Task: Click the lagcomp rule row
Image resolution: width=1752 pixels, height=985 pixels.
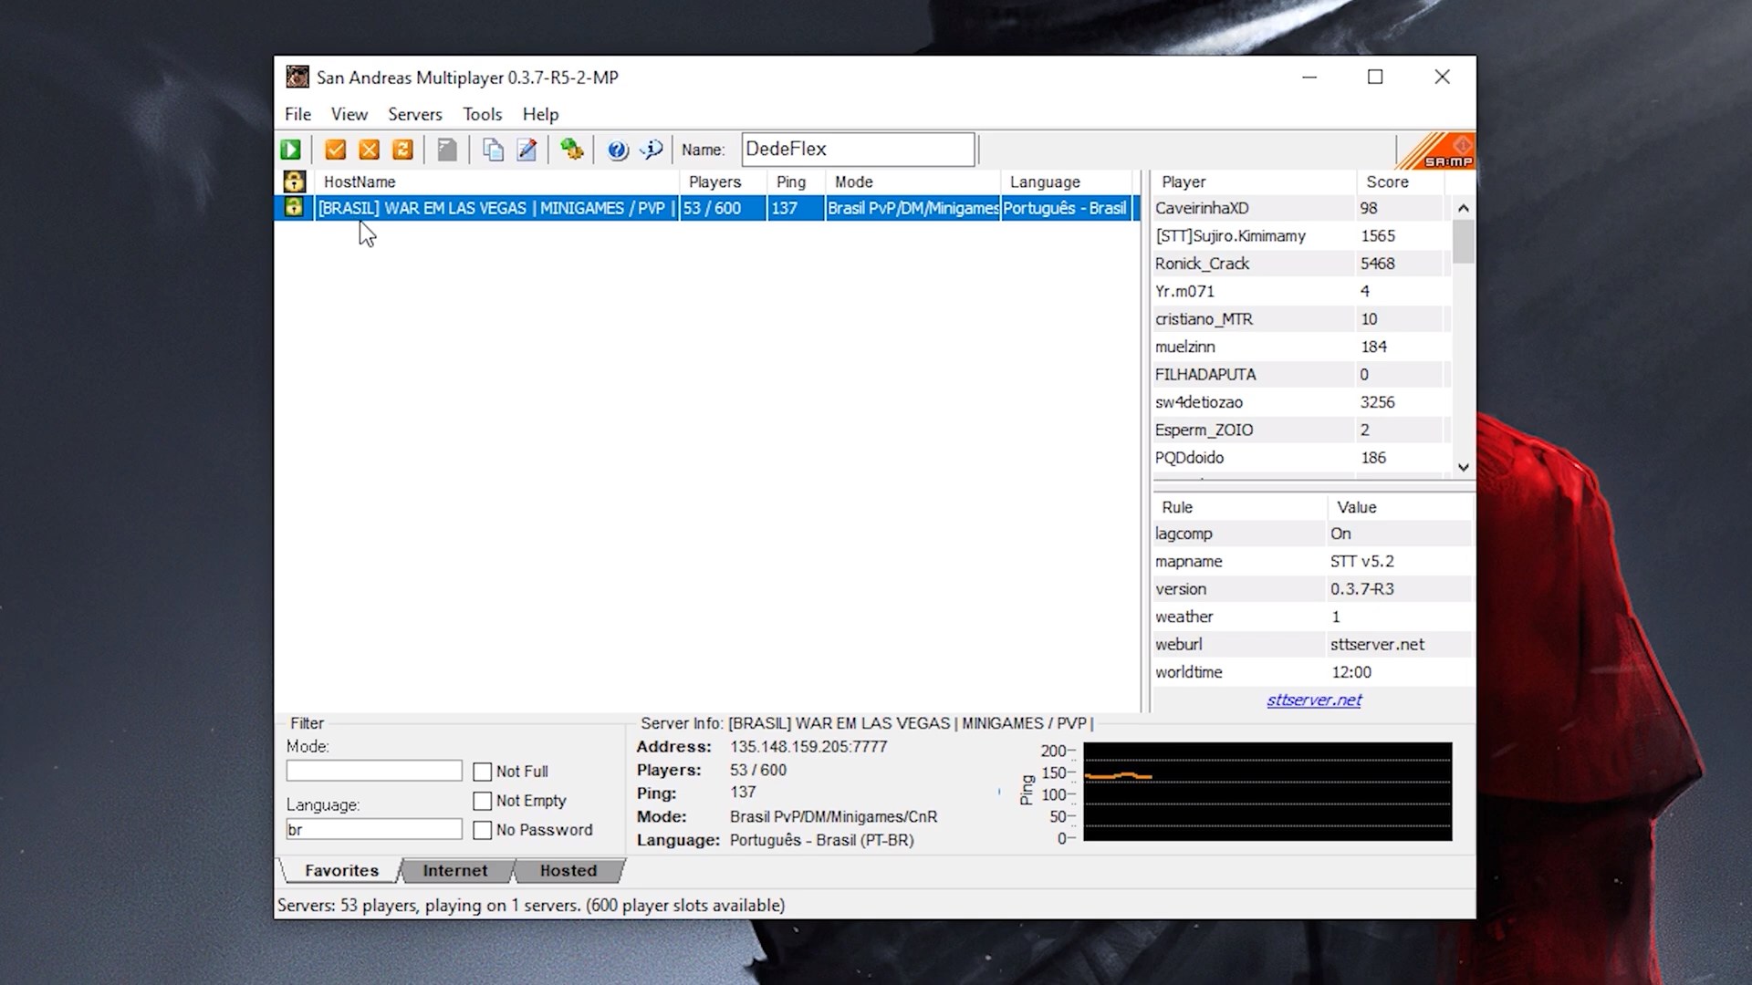Action: [1313, 534]
